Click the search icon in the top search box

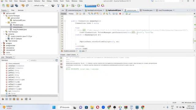[x=152, y=1]
